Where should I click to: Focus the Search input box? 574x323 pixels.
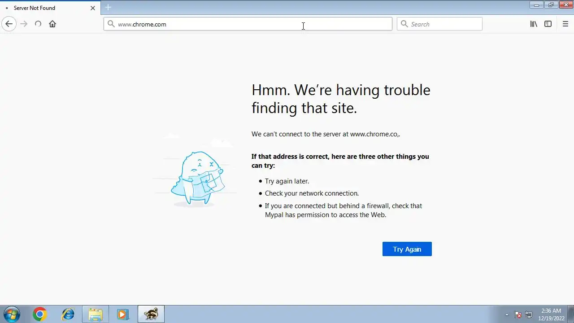(439, 24)
